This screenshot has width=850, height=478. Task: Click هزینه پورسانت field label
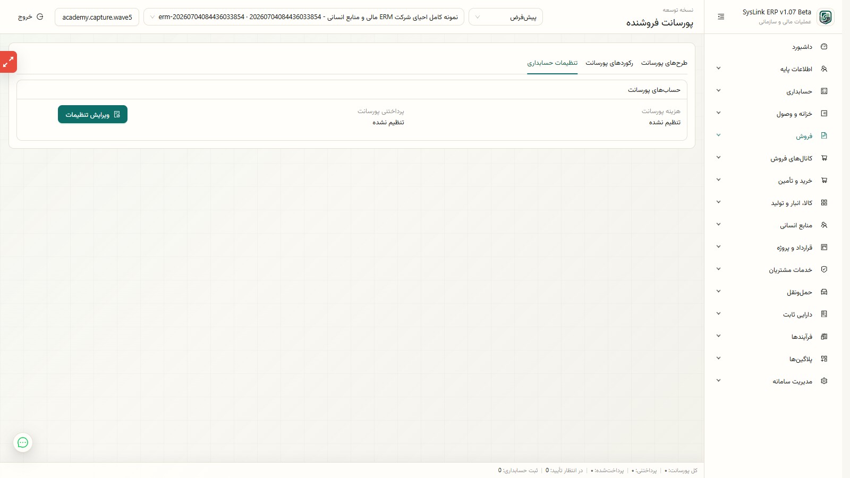661,112
